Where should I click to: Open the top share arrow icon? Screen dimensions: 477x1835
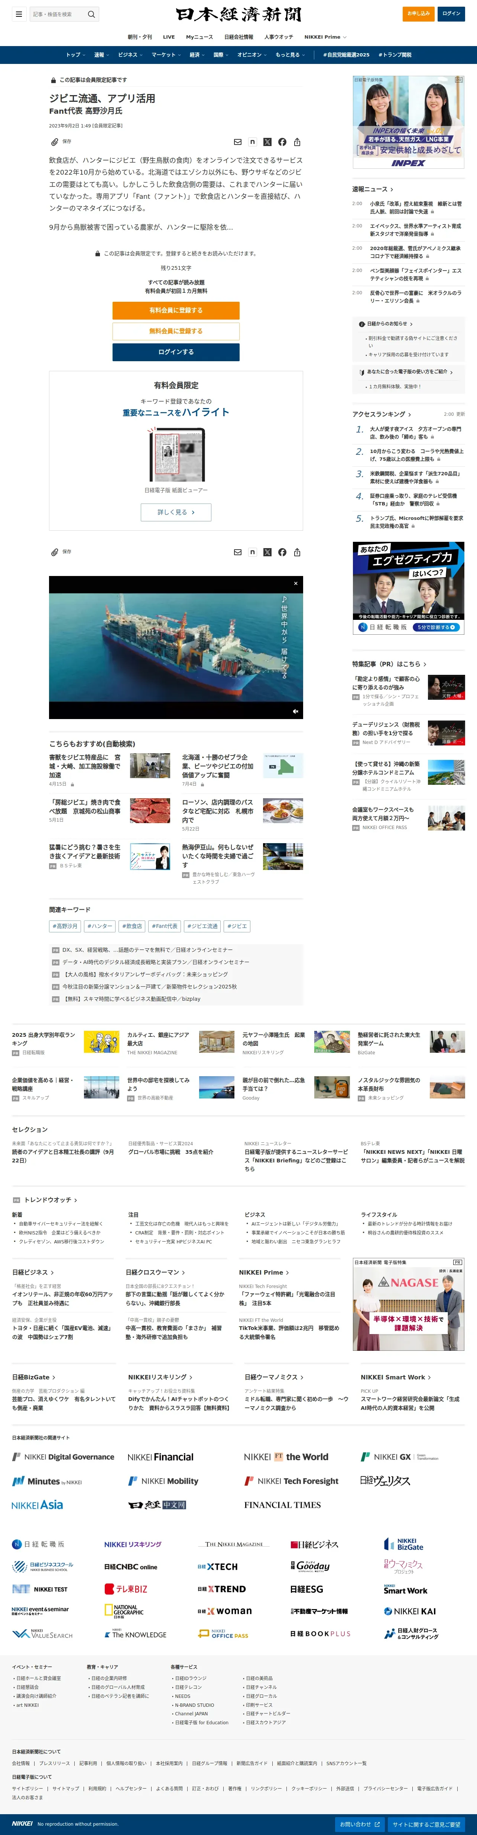pos(297,142)
